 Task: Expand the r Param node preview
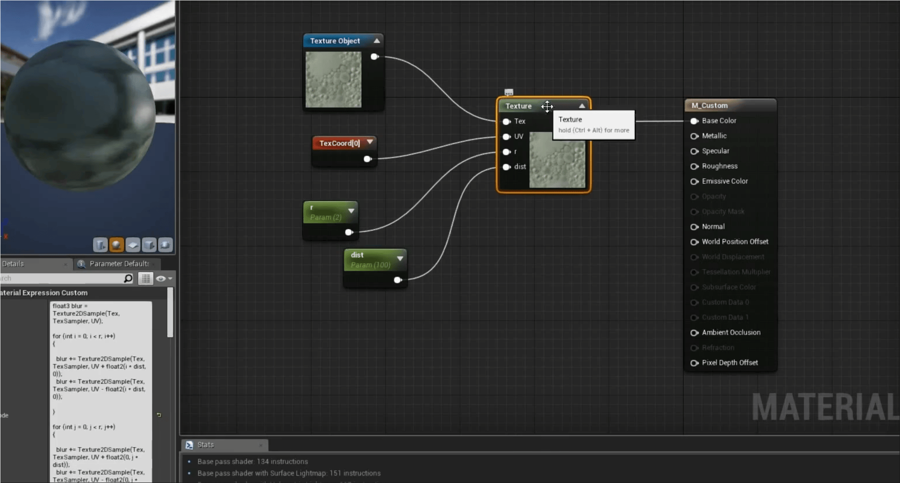[x=351, y=211]
